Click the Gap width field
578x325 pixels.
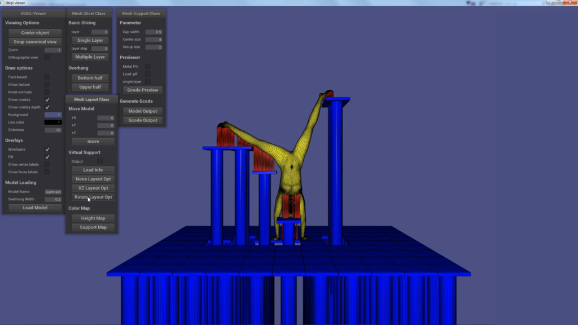(154, 32)
